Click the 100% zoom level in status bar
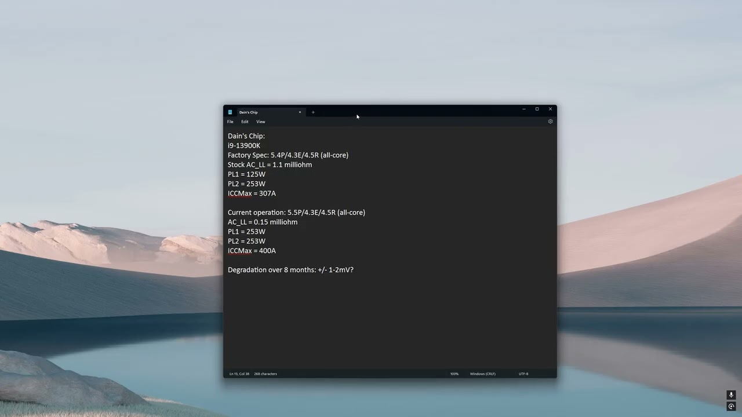The height and width of the screenshot is (417, 742). pyautogui.click(x=454, y=374)
